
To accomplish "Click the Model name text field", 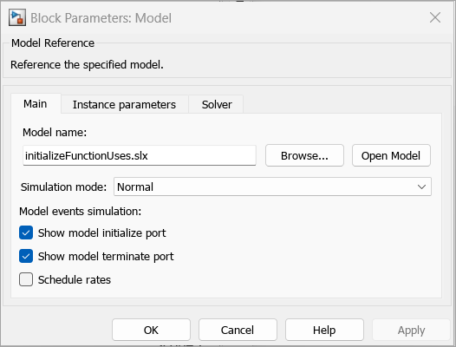I will click(x=140, y=156).
